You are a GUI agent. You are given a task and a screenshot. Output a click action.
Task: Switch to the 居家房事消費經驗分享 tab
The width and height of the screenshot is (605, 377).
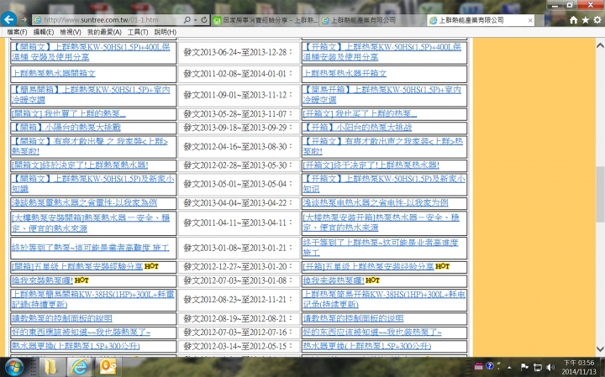266,20
